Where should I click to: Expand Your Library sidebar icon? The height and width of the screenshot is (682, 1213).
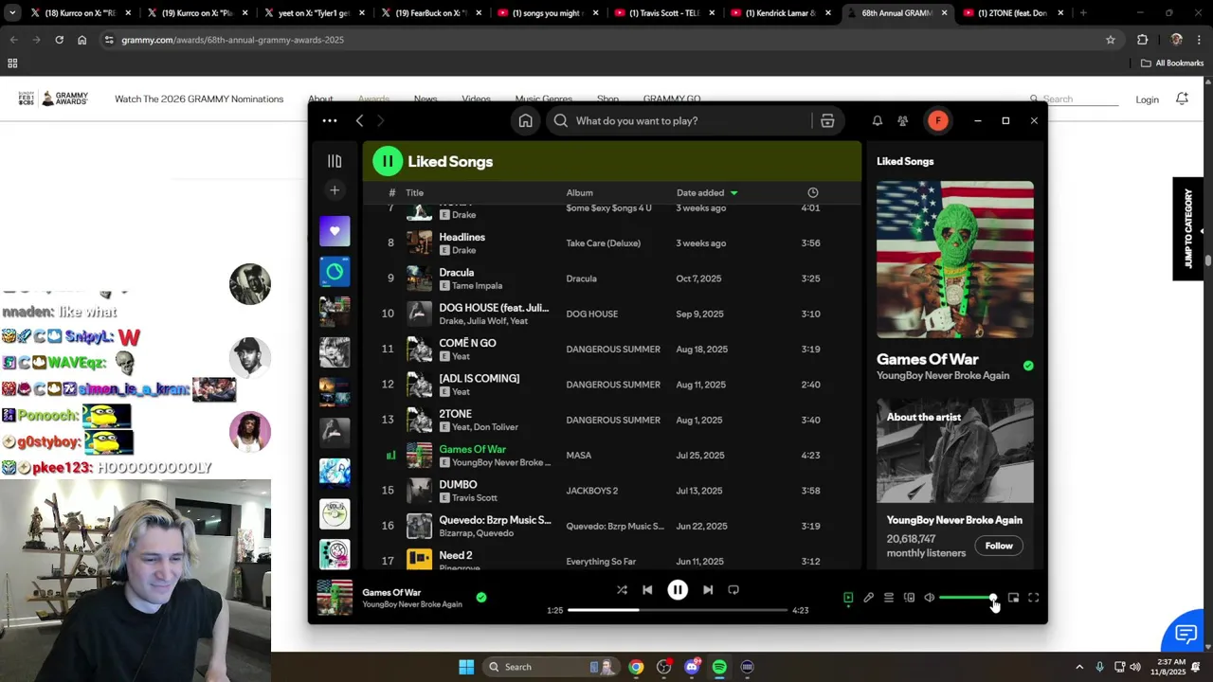[335, 161]
